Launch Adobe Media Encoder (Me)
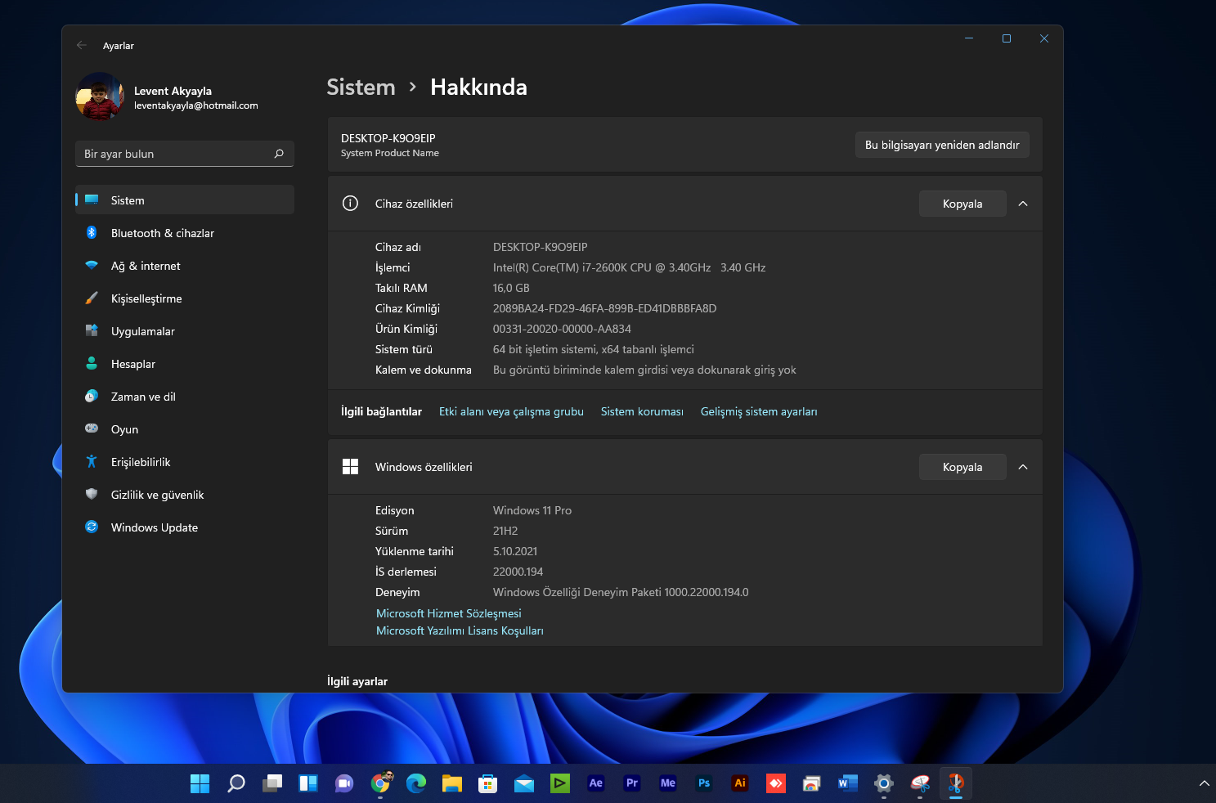1216x803 pixels. pos(668,783)
